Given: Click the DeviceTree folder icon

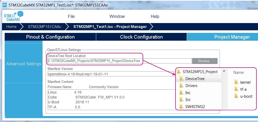Looking at the screenshot, I should click(181, 78).
